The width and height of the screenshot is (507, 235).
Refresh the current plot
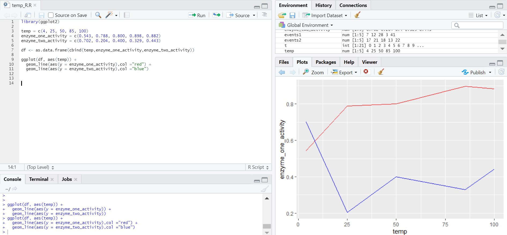501,72
